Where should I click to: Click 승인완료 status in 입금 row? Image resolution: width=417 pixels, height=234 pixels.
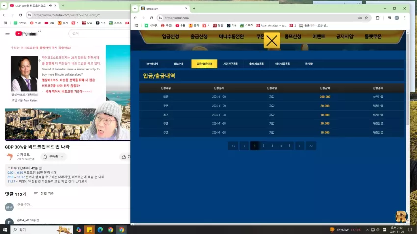click(x=378, y=97)
